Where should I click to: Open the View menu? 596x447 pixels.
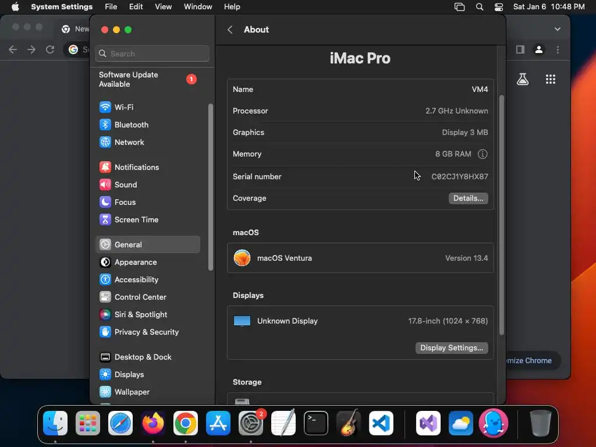point(163,7)
